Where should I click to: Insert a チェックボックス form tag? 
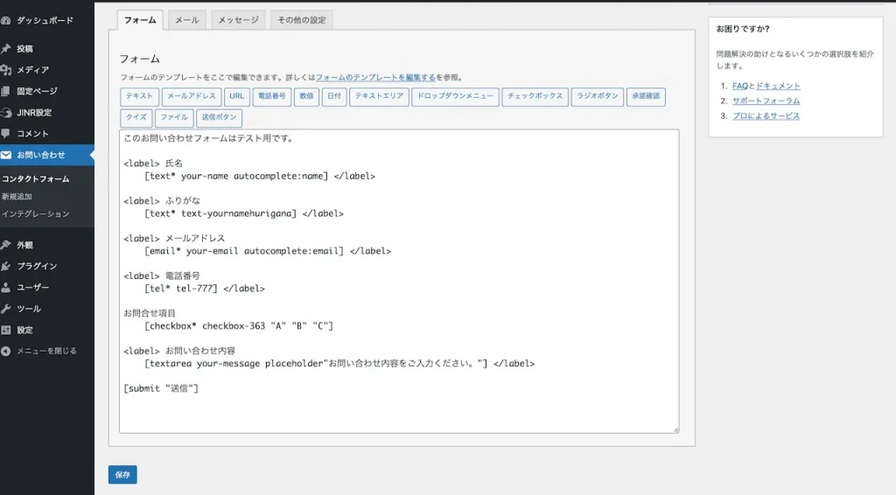coord(535,96)
